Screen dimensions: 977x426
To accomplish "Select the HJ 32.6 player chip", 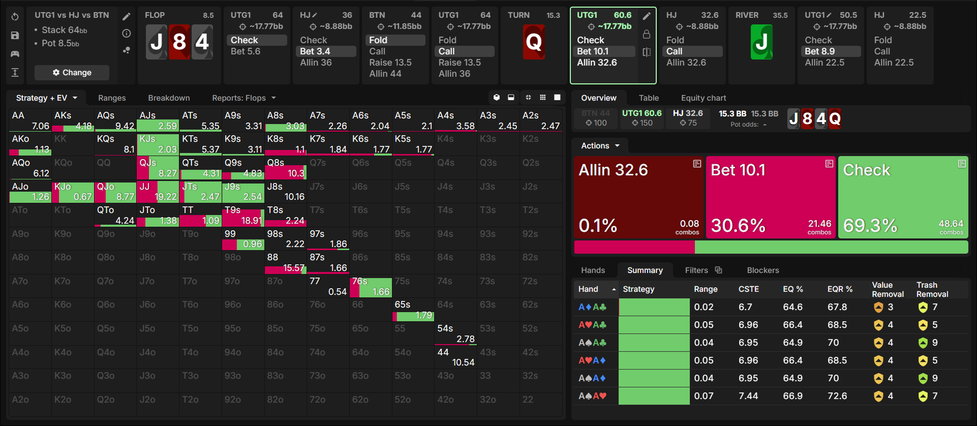I will tap(688, 118).
